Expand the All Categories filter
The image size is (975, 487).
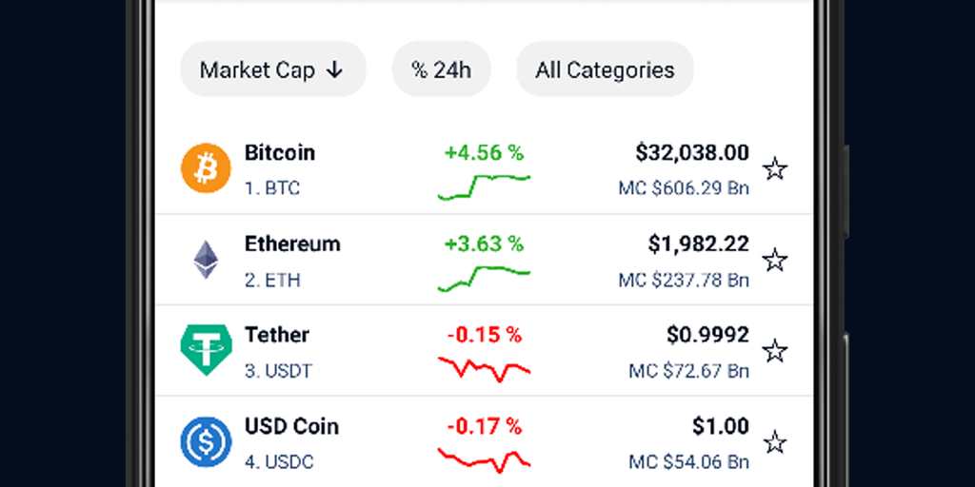click(605, 69)
